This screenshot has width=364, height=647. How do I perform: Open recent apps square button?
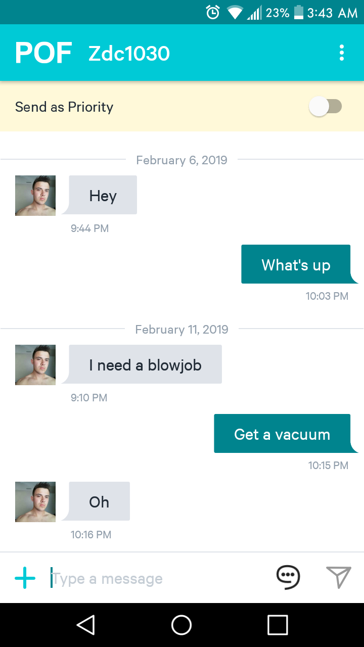[278, 625]
